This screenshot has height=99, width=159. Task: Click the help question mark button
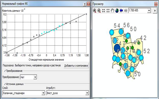click(84, 4)
